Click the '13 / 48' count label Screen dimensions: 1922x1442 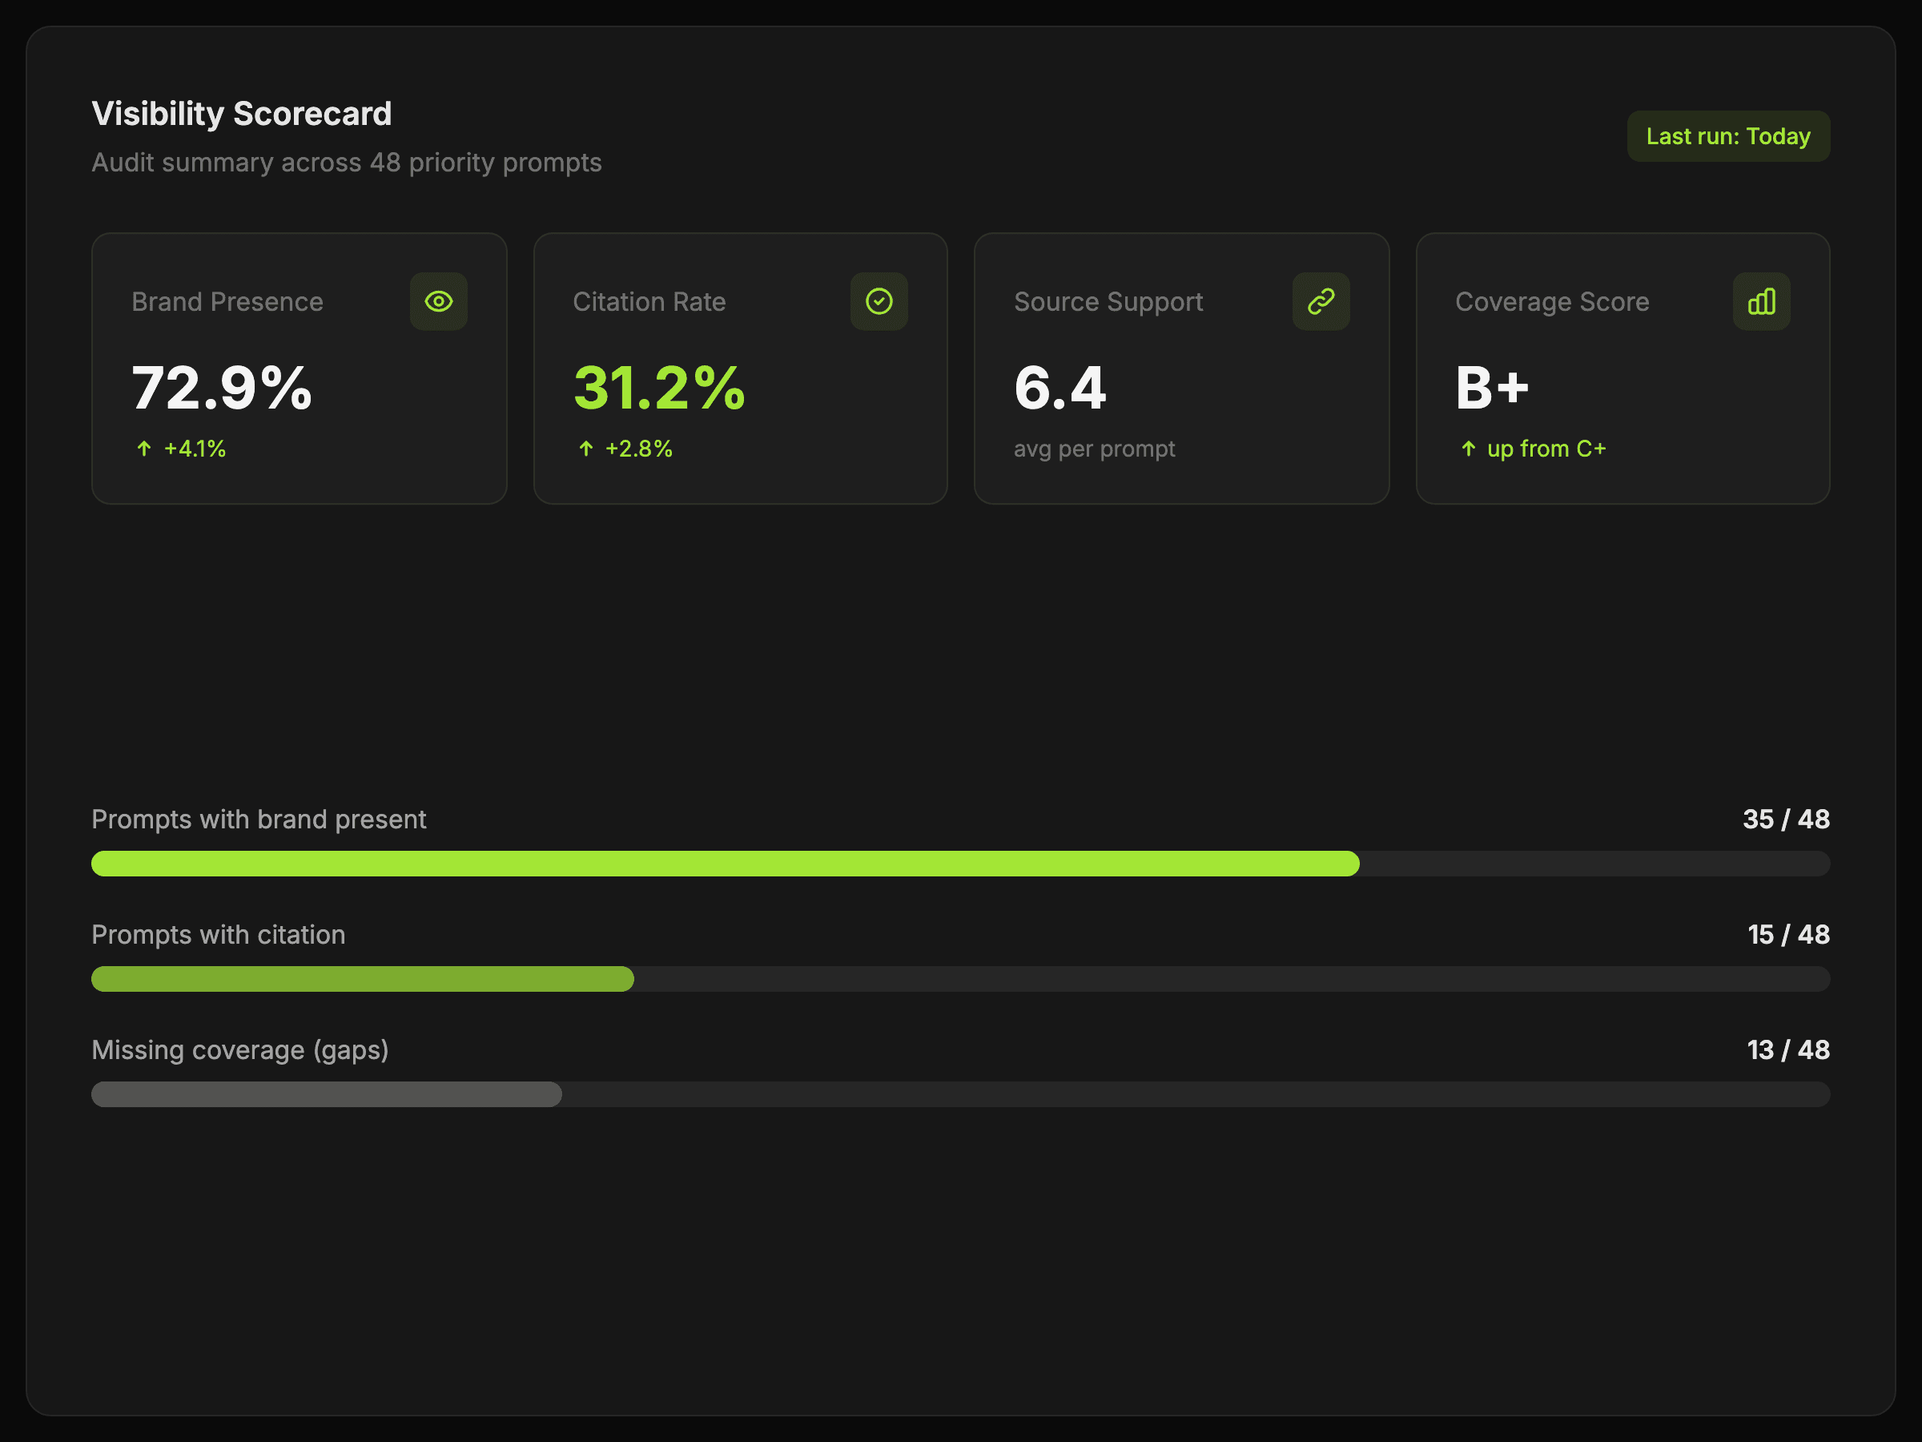(1788, 1050)
